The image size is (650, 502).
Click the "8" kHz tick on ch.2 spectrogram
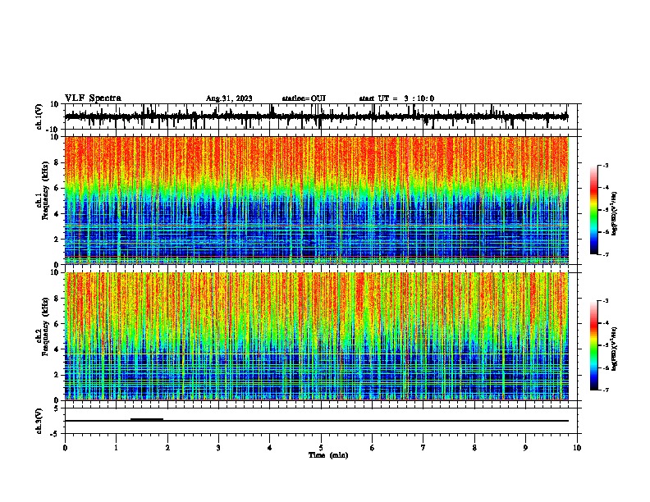coord(57,299)
